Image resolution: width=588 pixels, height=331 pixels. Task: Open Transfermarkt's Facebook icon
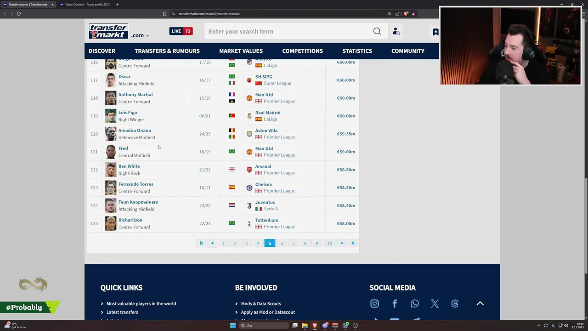pyautogui.click(x=395, y=303)
